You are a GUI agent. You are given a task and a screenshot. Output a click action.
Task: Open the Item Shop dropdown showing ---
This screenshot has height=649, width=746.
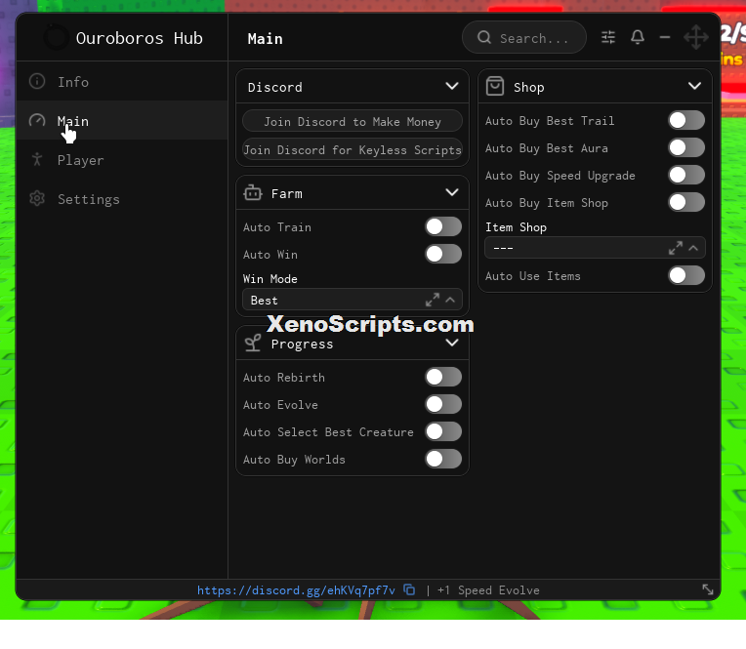coord(595,248)
